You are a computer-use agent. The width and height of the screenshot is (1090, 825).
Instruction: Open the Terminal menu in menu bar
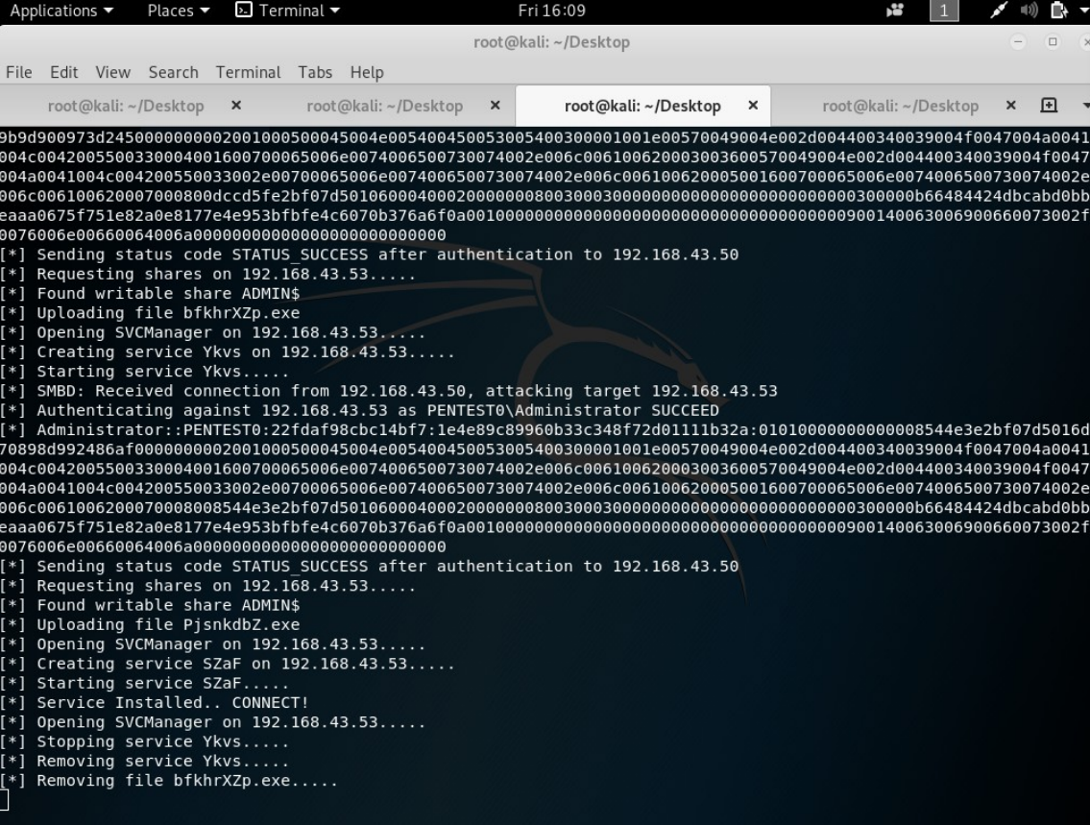tap(248, 72)
